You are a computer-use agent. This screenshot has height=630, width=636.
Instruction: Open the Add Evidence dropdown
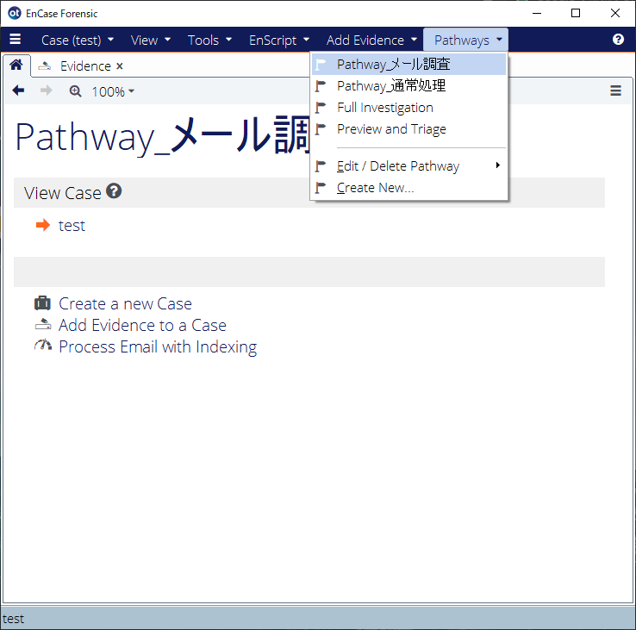pos(371,41)
